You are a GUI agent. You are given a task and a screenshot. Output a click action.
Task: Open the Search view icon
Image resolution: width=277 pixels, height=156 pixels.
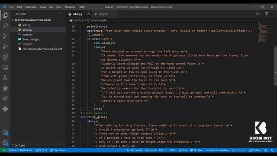5,26
